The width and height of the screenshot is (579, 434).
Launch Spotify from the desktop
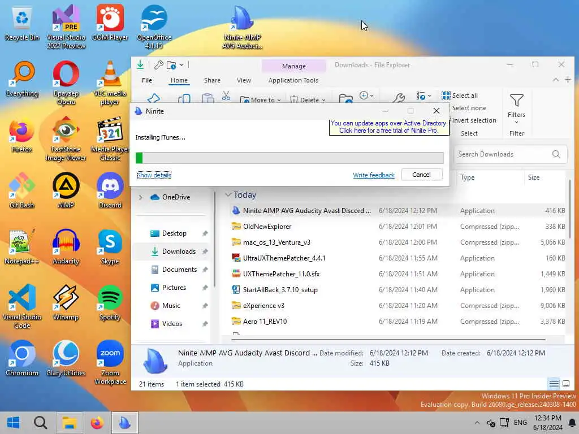coord(110,303)
